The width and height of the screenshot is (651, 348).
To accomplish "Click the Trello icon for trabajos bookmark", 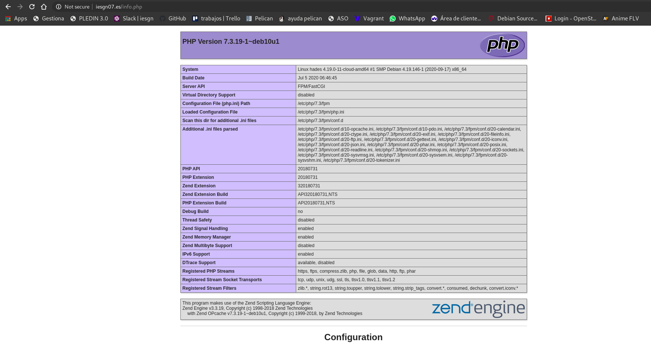I will 195,18.
